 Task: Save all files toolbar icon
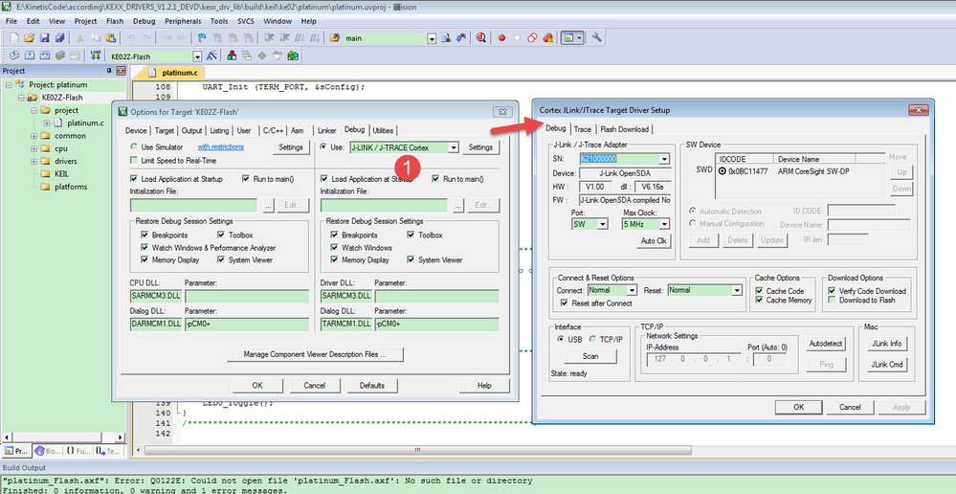click(x=59, y=37)
